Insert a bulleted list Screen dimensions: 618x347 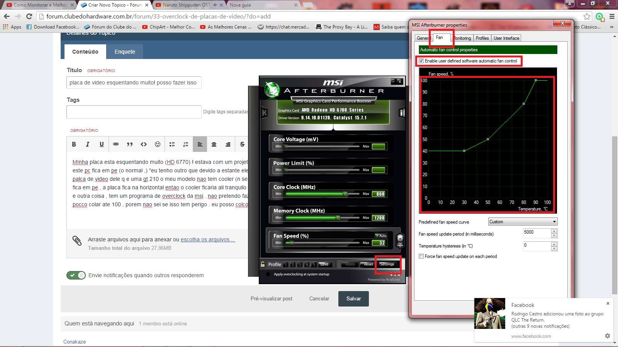pos(172,144)
